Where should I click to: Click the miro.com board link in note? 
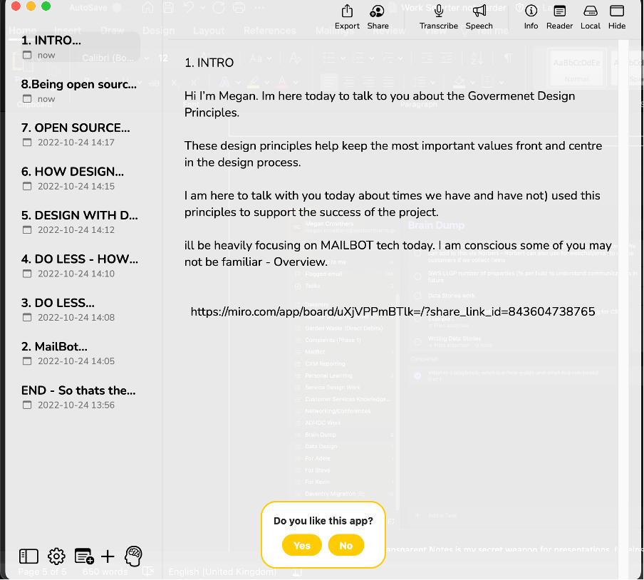pos(393,311)
